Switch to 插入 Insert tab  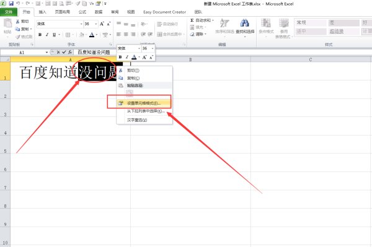tap(42, 12)
